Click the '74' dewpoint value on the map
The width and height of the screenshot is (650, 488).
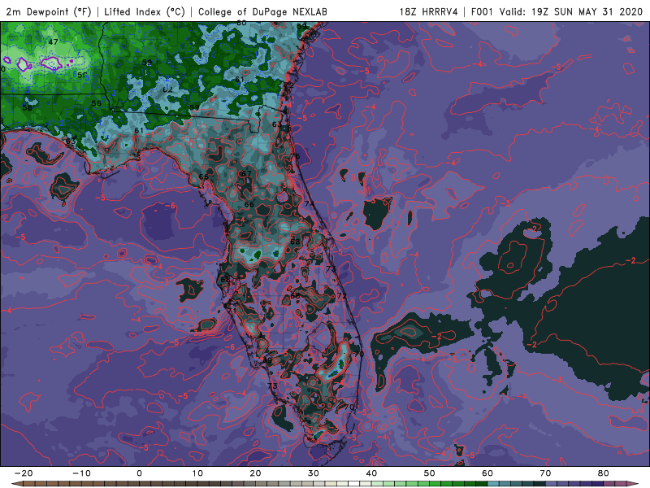tap(310, 204)
